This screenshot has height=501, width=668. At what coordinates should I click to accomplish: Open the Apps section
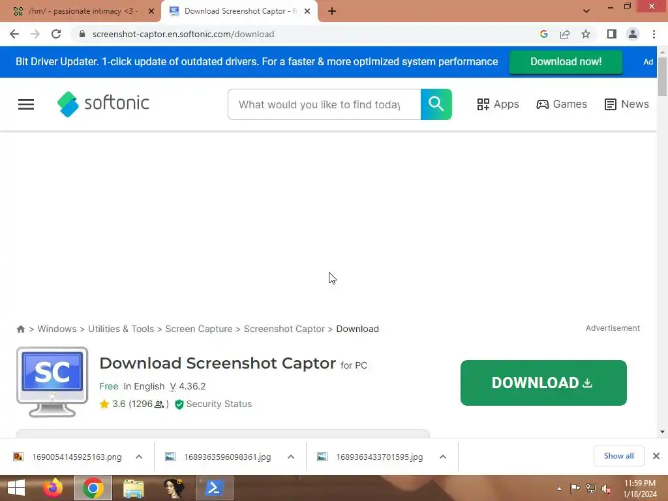pos(498,104)
